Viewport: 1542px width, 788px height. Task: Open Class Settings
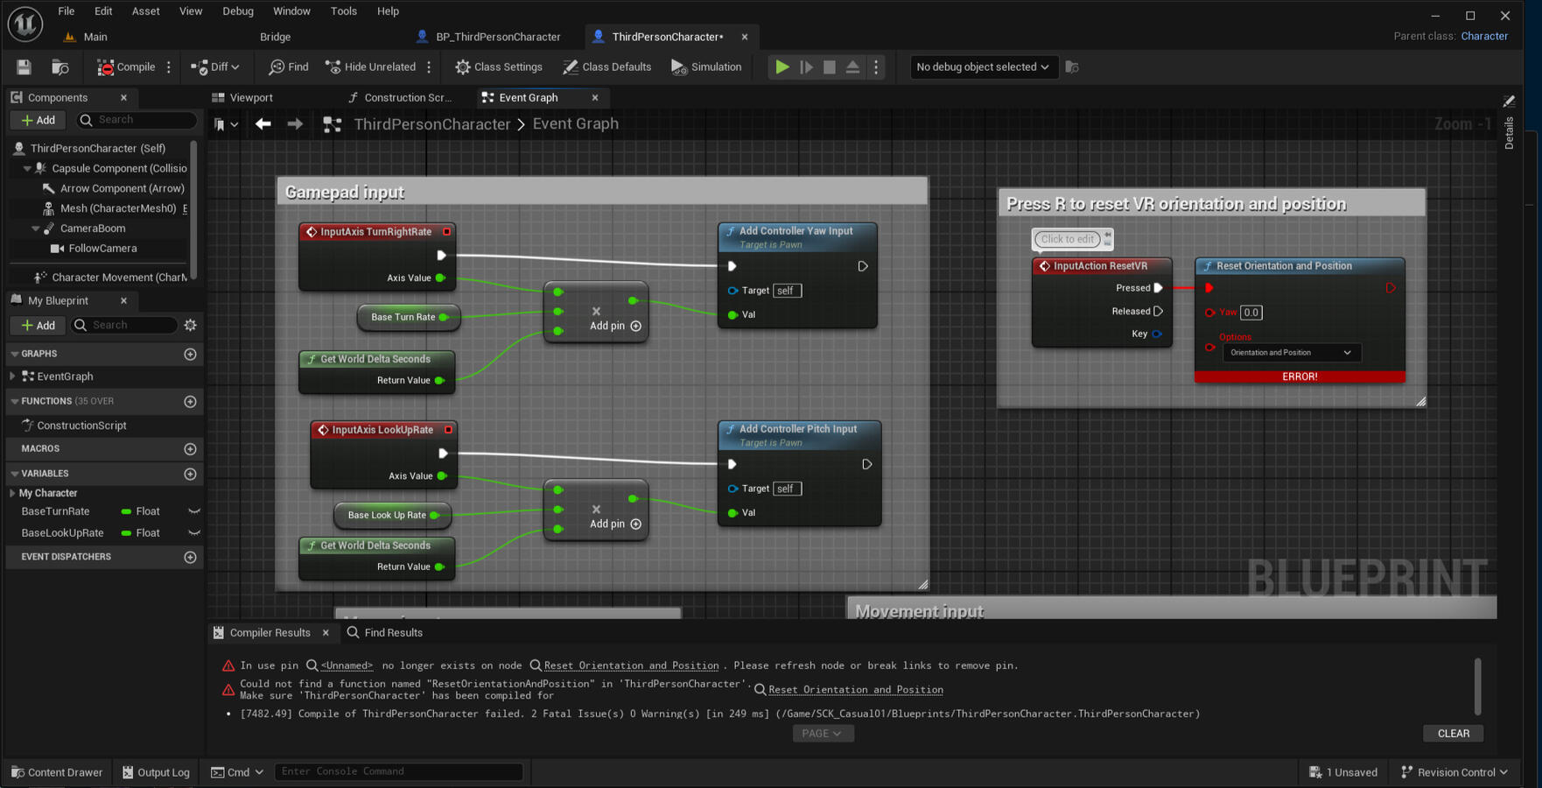point(498,67)
